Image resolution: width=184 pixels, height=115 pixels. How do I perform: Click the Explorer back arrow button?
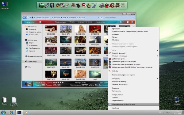(24, 18)
